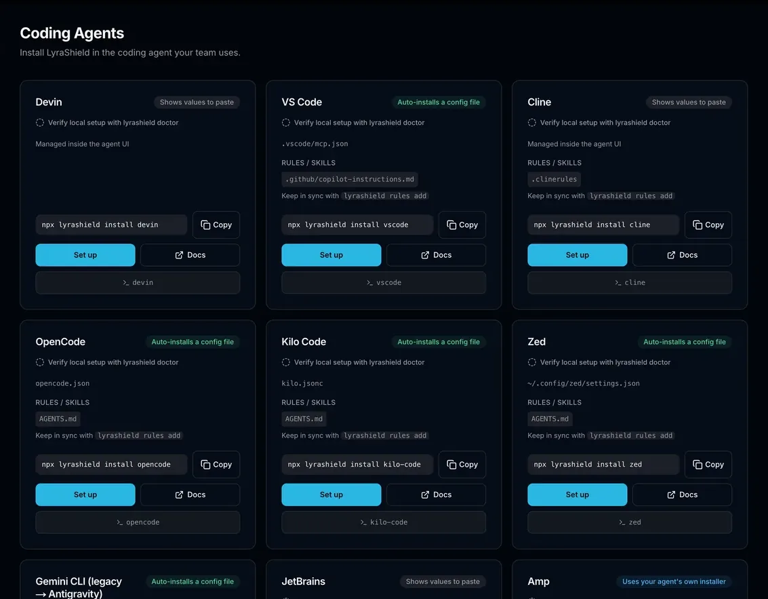Select the npx lyrashield install devin command field

[111, 225]
